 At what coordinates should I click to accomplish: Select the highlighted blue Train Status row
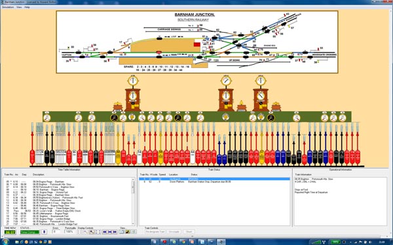pos(215,179)
